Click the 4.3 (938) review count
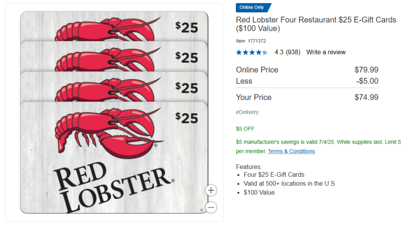The image size is (410, 226). tap(287, 52)
